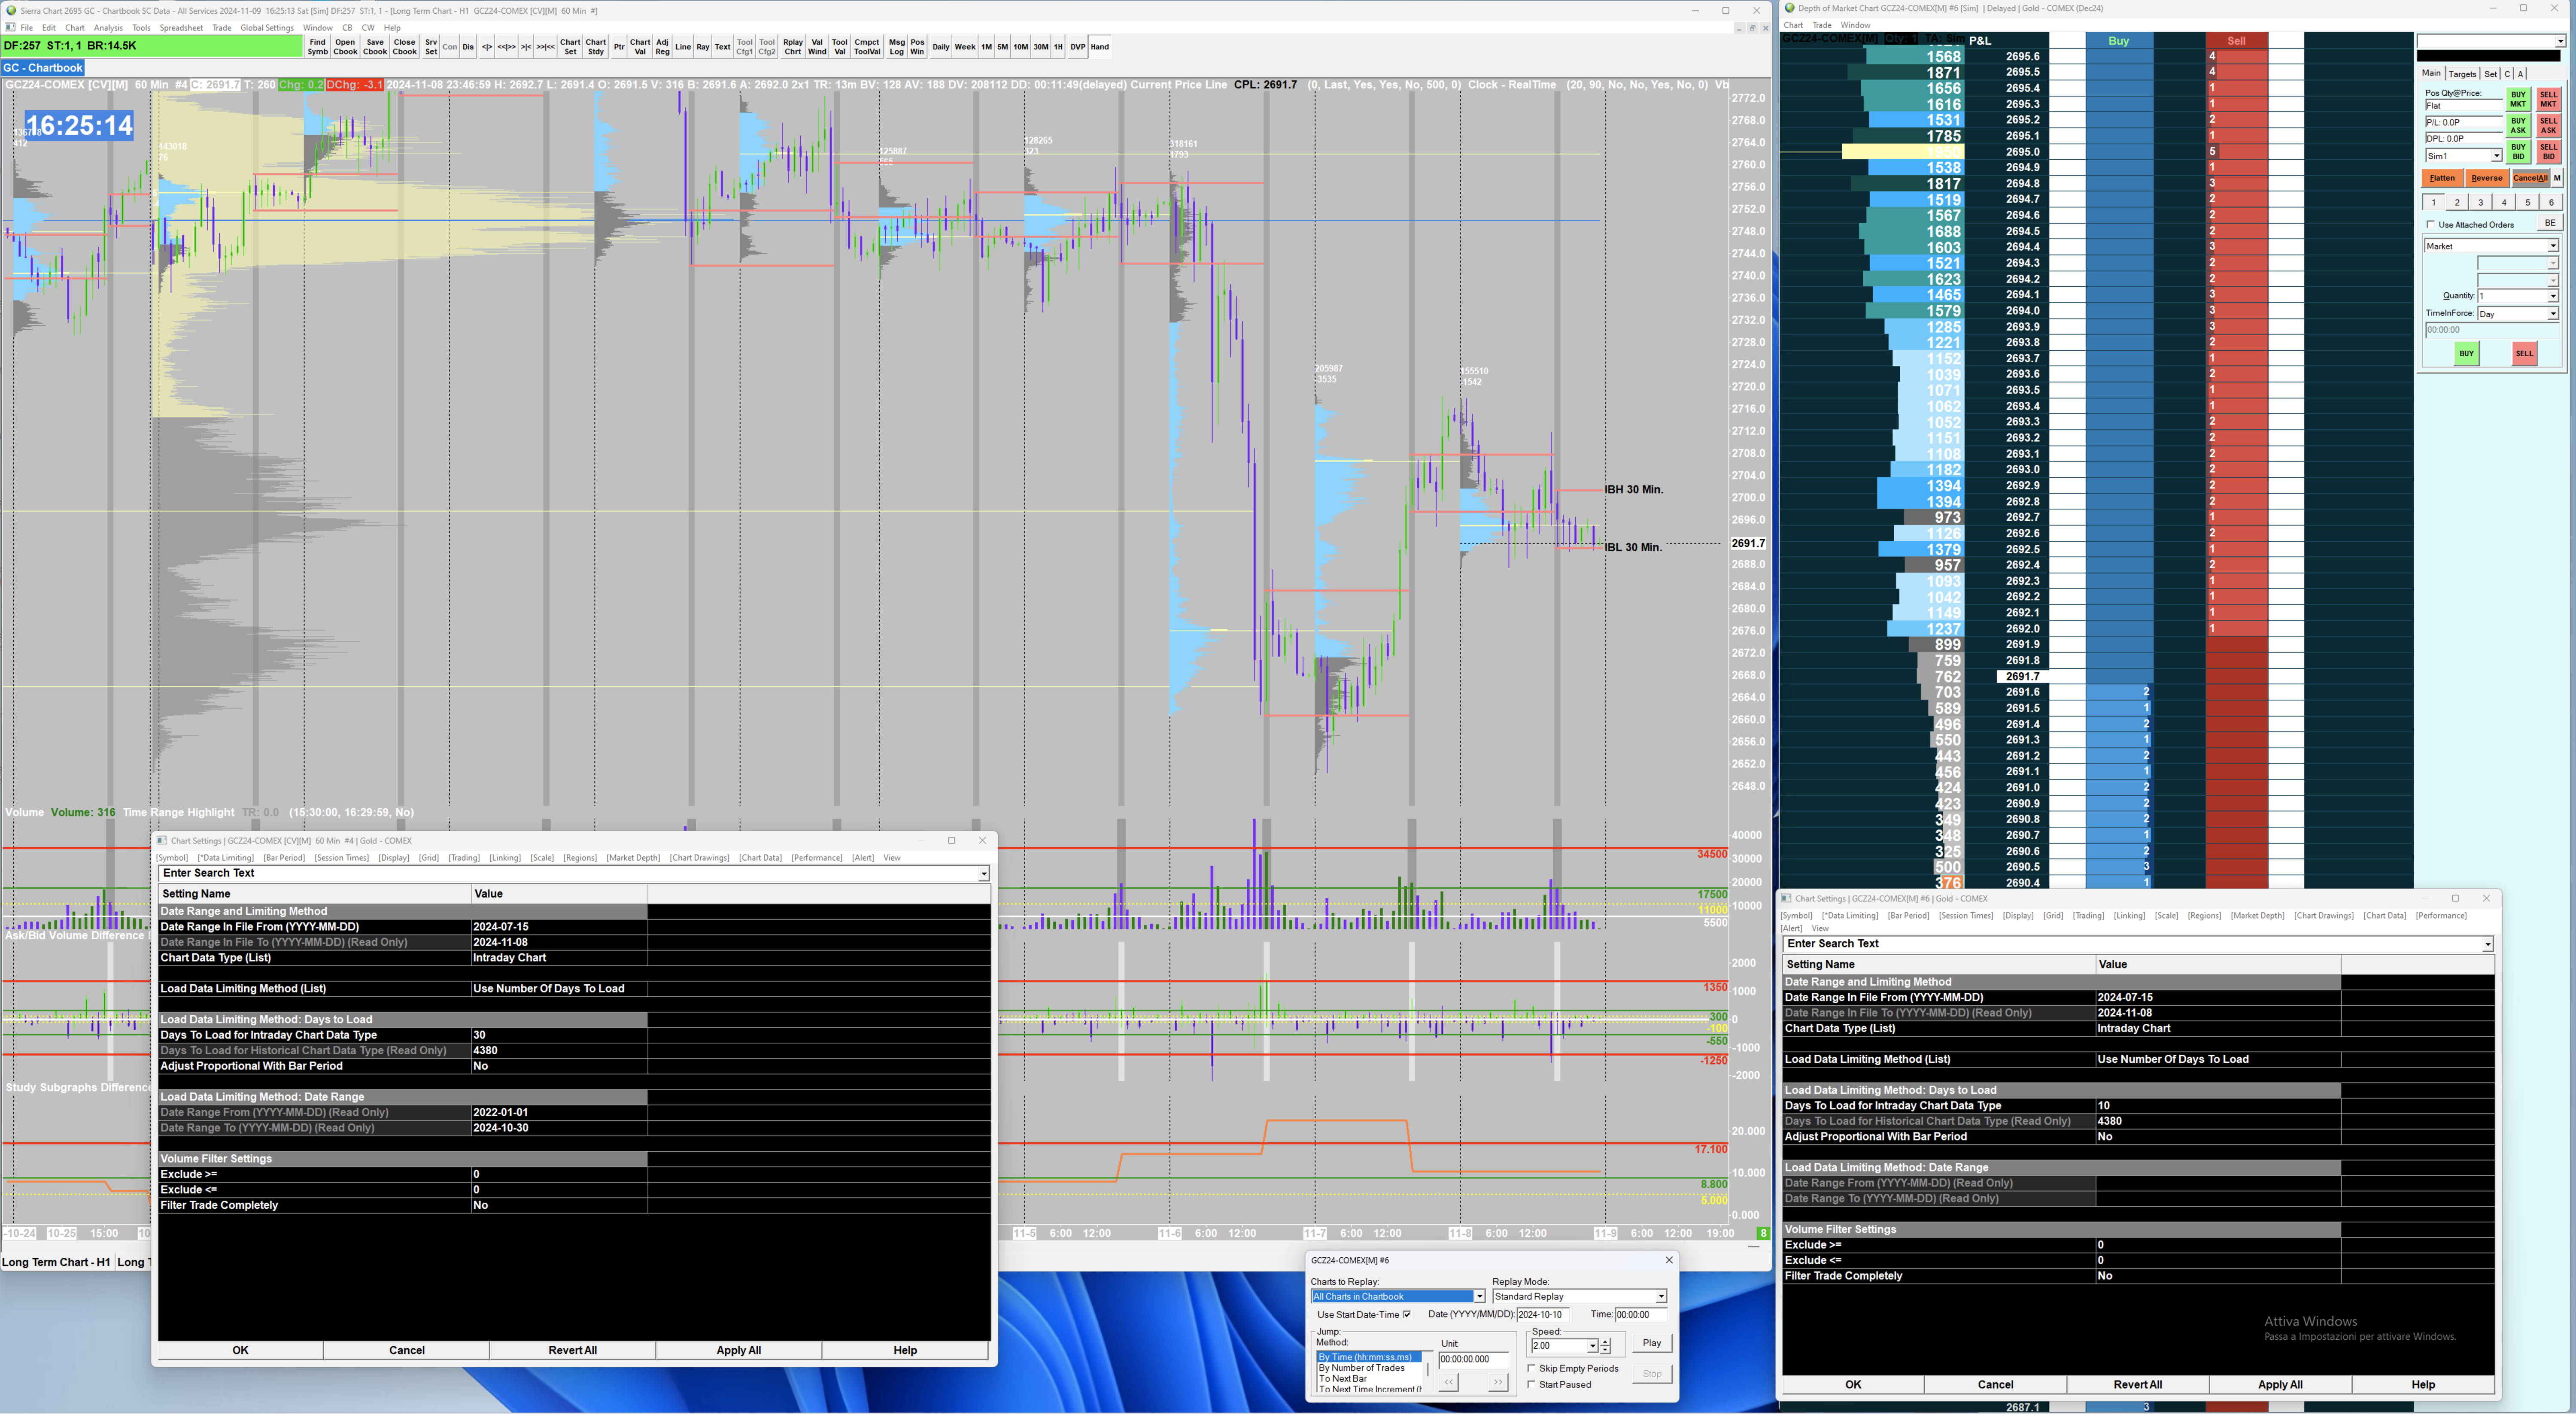Switch to Hand tool in toolbar

(x=1099, y=47)
